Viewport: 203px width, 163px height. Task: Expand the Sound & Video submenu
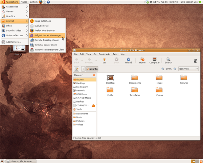pos(15,31)
